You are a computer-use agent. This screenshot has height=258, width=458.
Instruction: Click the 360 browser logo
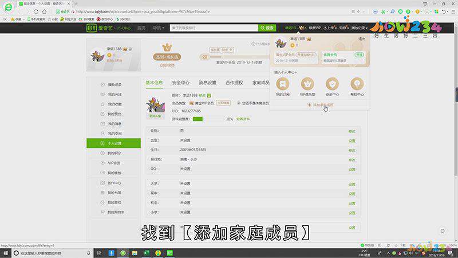[x=8, y=7]
